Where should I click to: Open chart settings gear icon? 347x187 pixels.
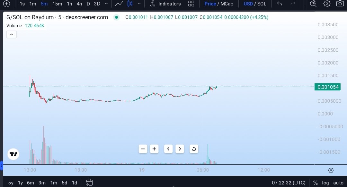point(327,4)
